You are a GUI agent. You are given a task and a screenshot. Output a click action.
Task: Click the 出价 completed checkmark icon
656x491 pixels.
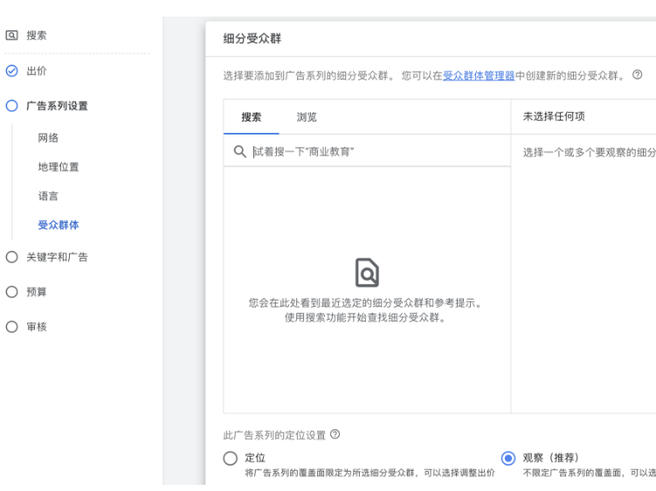coord(11,71)
